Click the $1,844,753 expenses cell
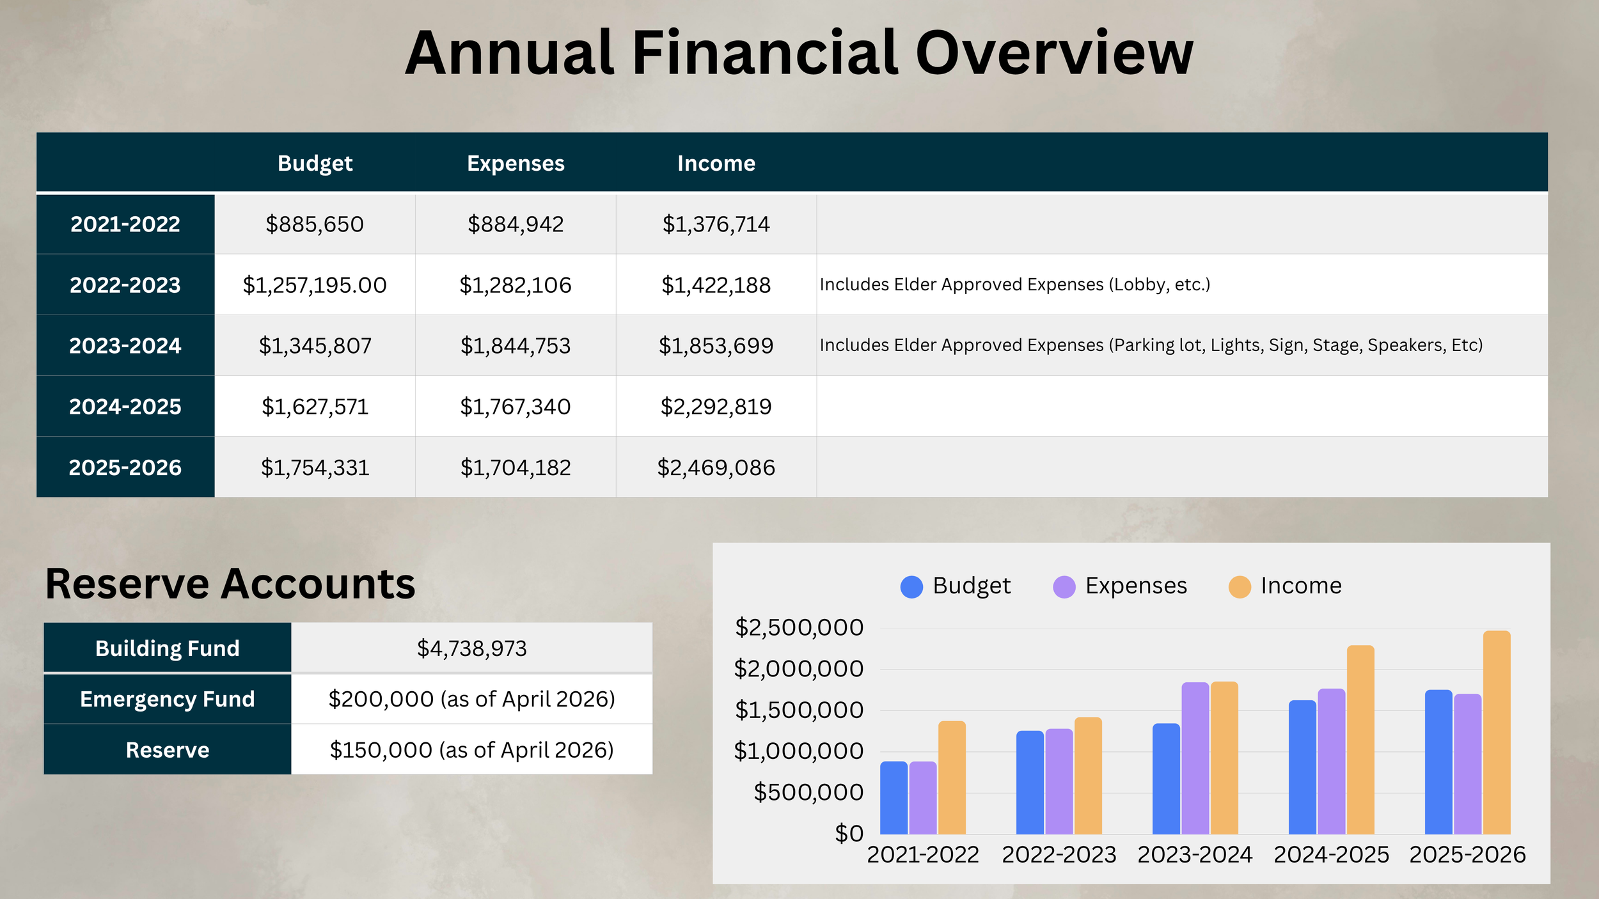The image size is (1599, 899). point(516,346)
